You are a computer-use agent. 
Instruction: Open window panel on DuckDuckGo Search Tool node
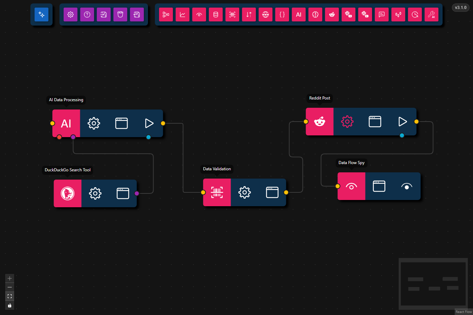pyautogui.click(x=123, y=193)
